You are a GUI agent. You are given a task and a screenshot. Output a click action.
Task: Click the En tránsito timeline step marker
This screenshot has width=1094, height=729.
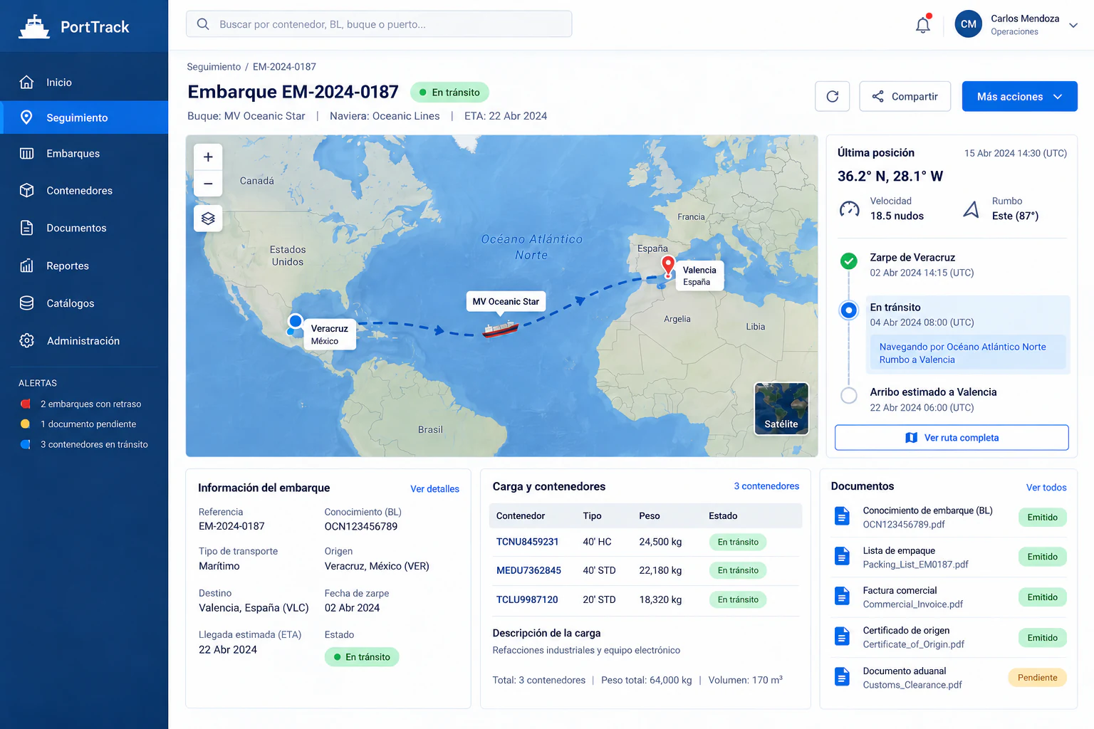click(x=848, y=310)
